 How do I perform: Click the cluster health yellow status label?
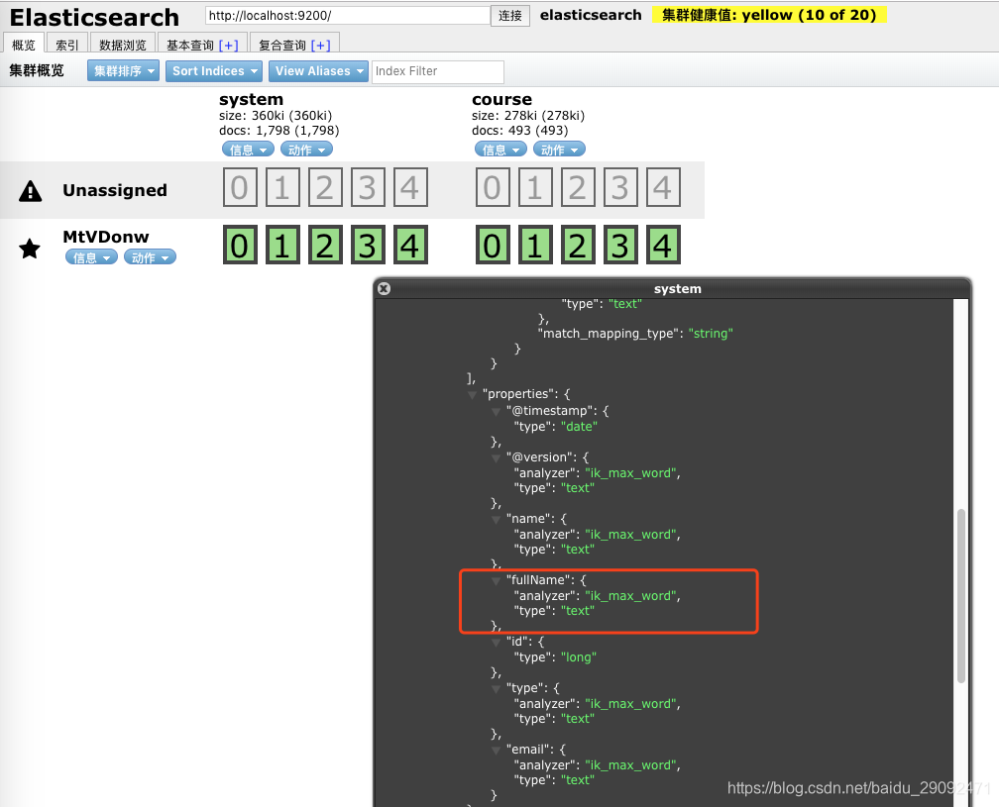(769, 15)
